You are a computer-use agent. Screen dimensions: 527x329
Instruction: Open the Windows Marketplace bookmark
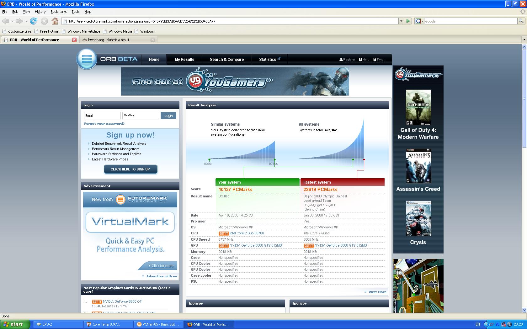[x=81, y=31]
